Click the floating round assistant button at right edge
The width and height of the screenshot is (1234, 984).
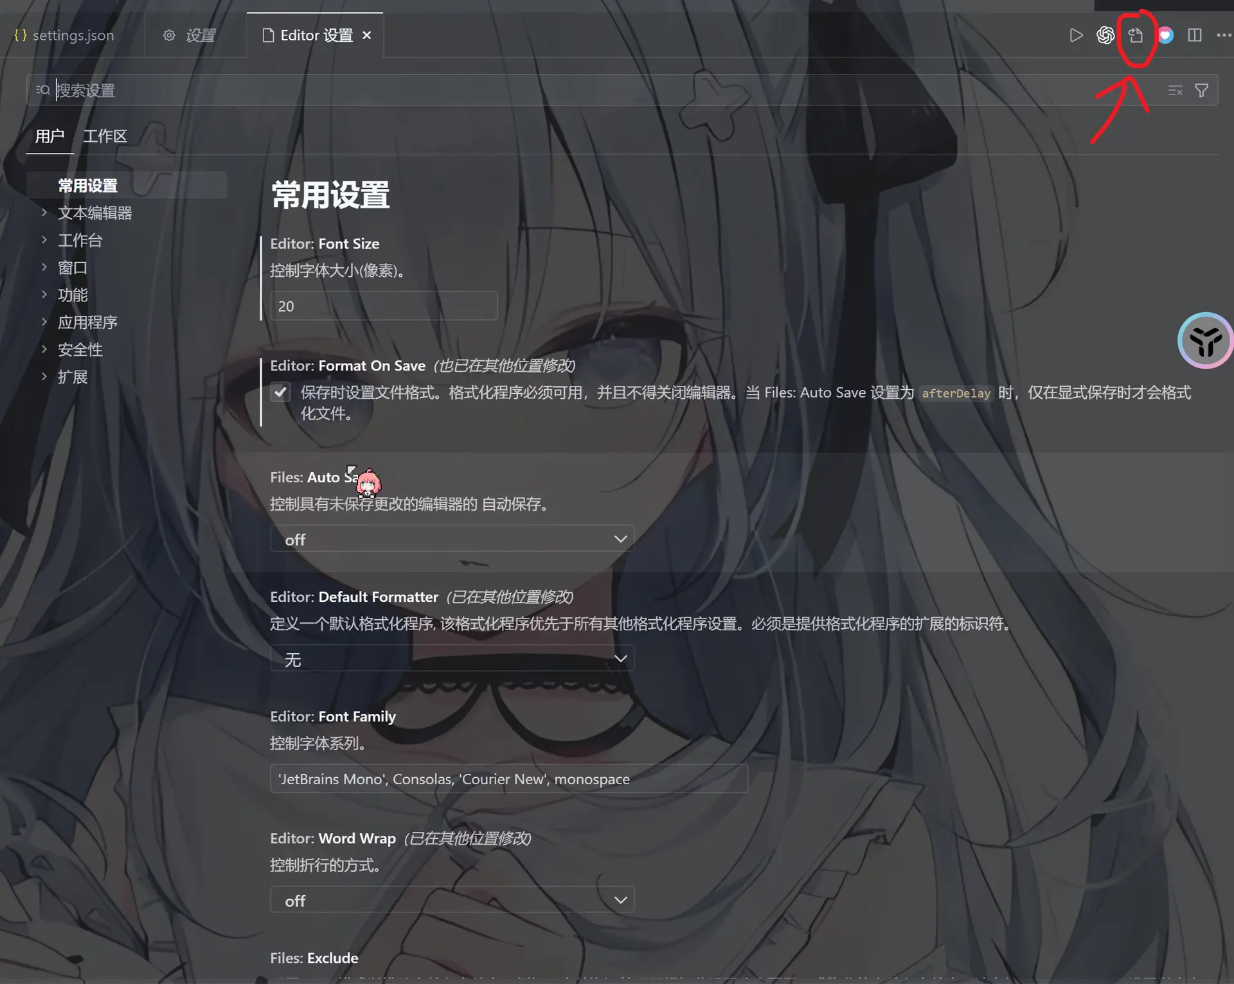pos(1205,340)
